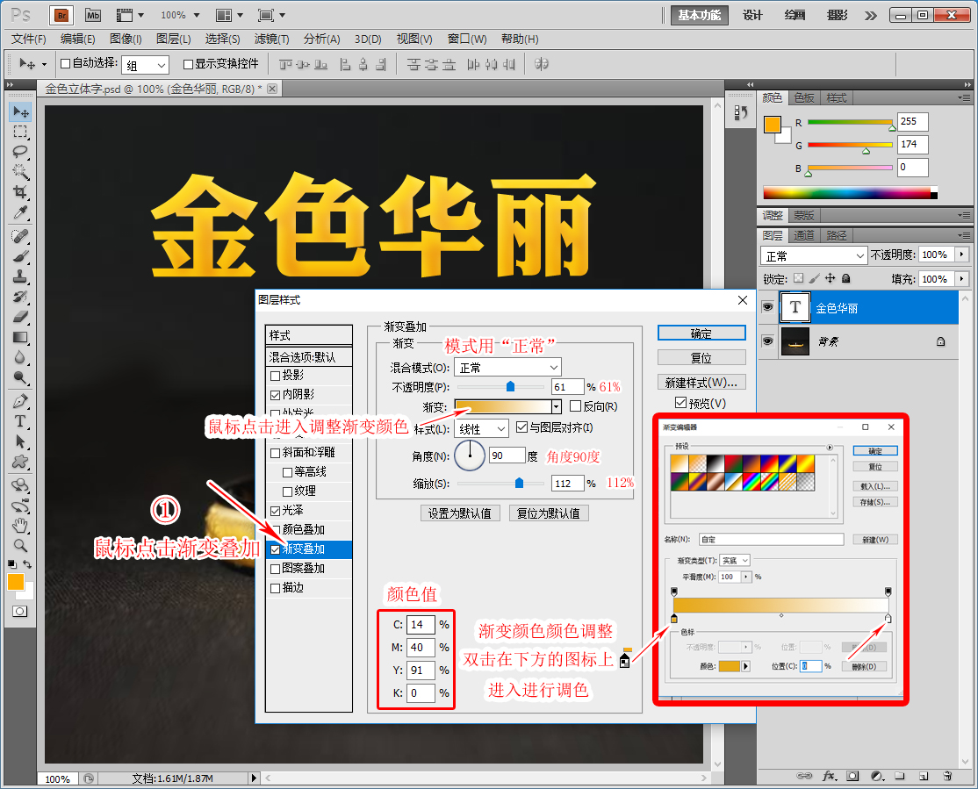The height and width of the screenshot is (789, 978).
Task: Open the 样式 gradient style dropdown showing 线性
Action: (481, 427)
